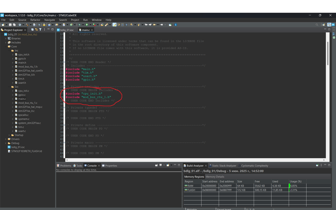Viewport: 336px width, 210px height.
Task: Click the Build hammer icon in toolbar
Action: (27, 25)
